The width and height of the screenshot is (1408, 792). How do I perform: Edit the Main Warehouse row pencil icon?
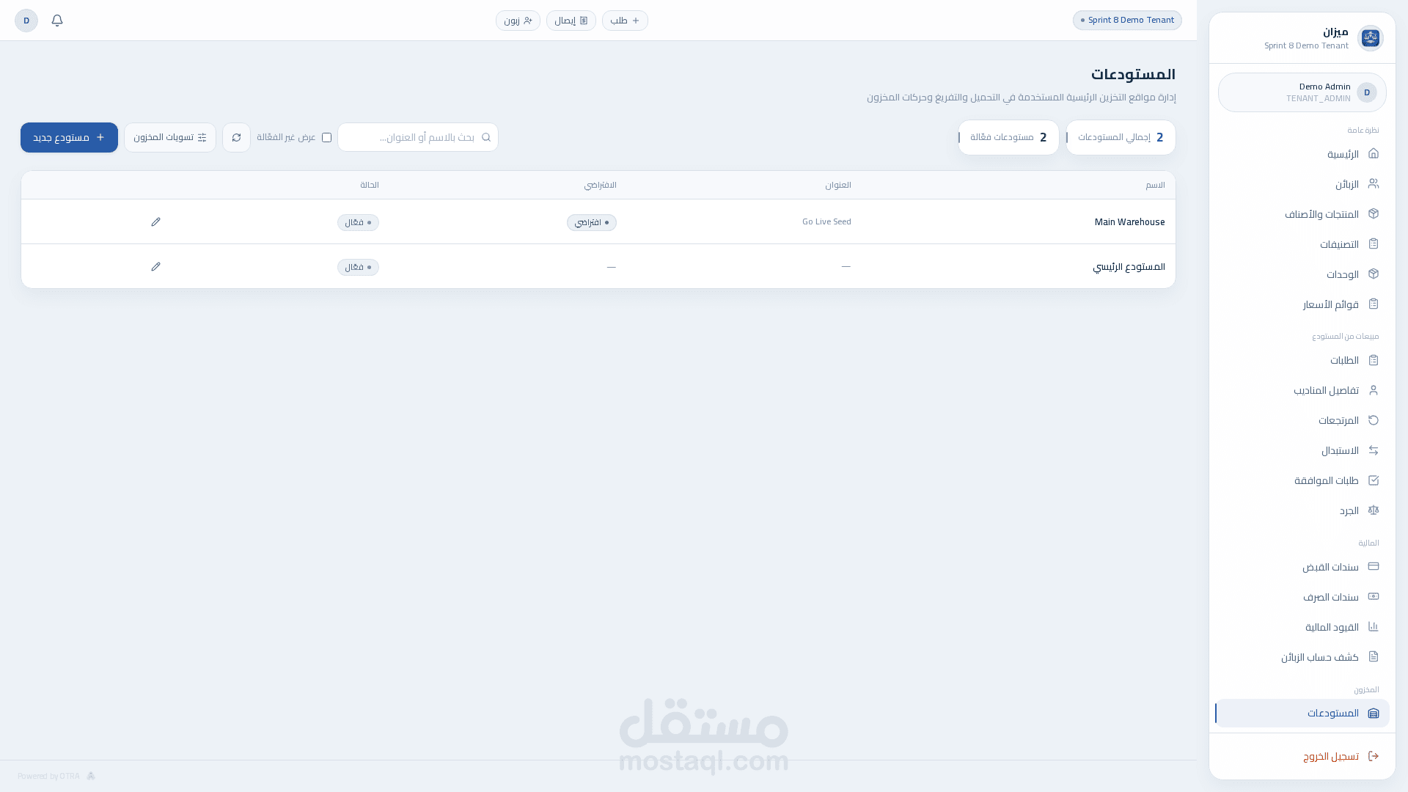tap(155, 222)
